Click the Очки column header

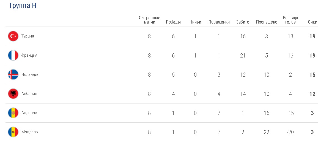point(312,22)
